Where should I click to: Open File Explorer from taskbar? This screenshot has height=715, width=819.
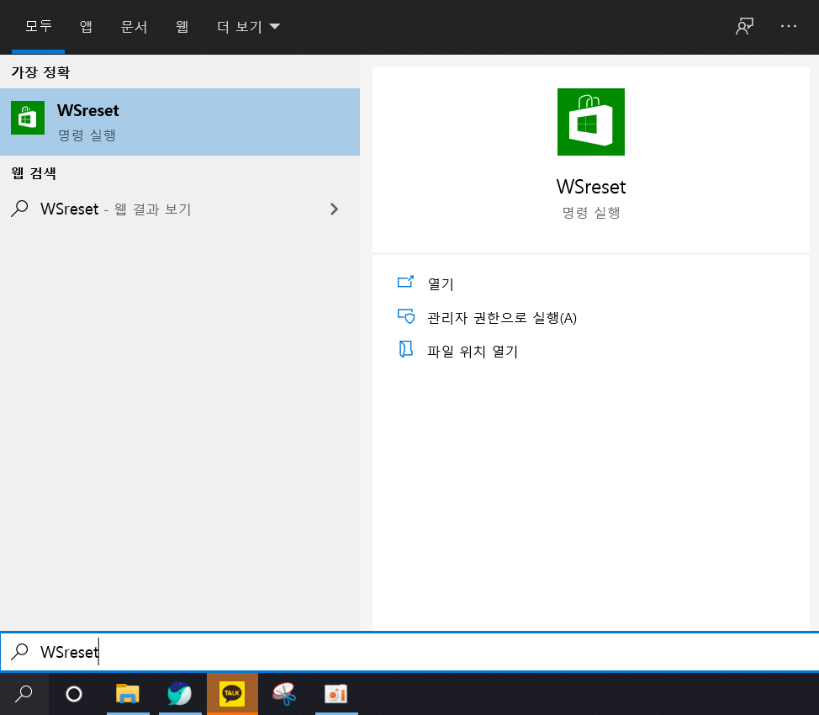pyautogui.click(x=128, y=694)
